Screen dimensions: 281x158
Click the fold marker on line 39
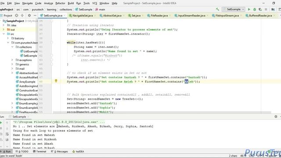[x=51, y=43]
